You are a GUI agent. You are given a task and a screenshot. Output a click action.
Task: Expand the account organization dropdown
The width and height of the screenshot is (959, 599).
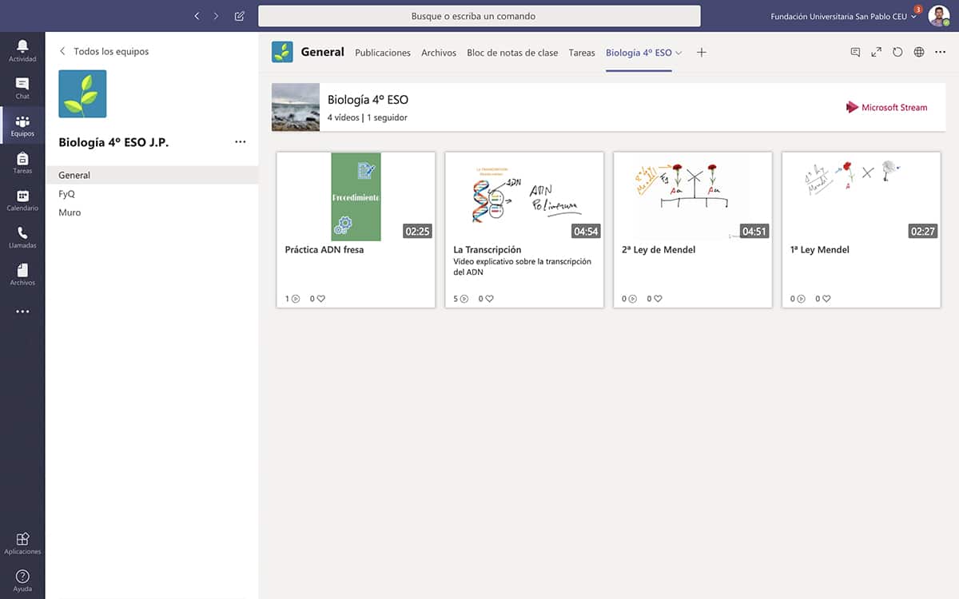(x=914, y=17)
